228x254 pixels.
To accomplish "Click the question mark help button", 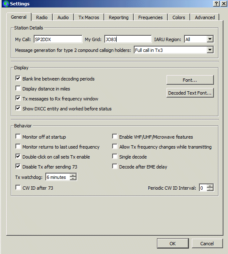I will coord(216,3).
